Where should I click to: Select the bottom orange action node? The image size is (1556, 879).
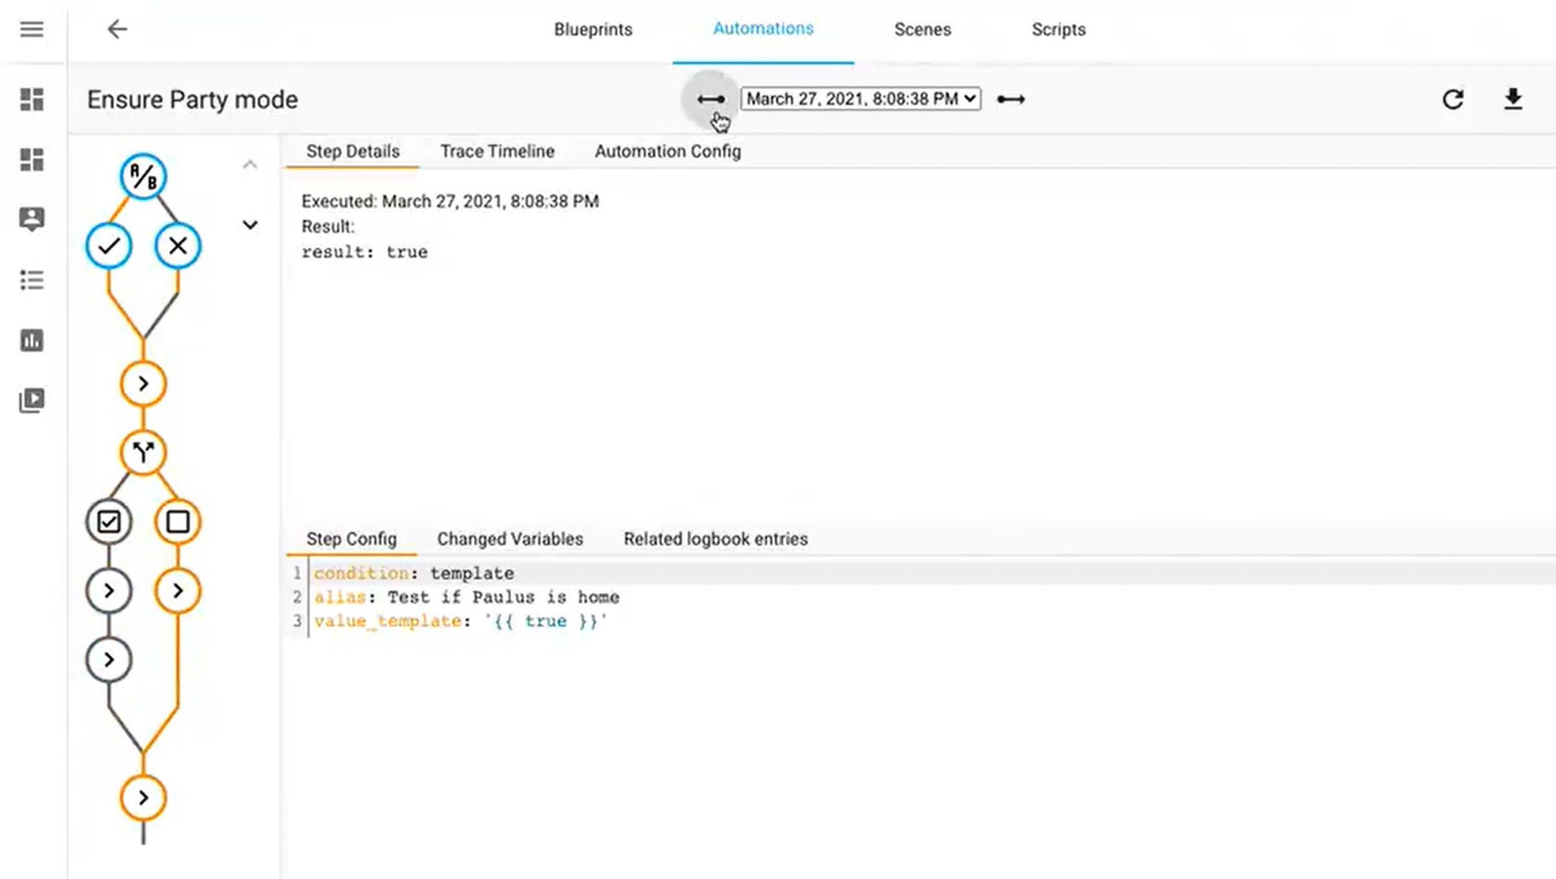click(143, 798)
